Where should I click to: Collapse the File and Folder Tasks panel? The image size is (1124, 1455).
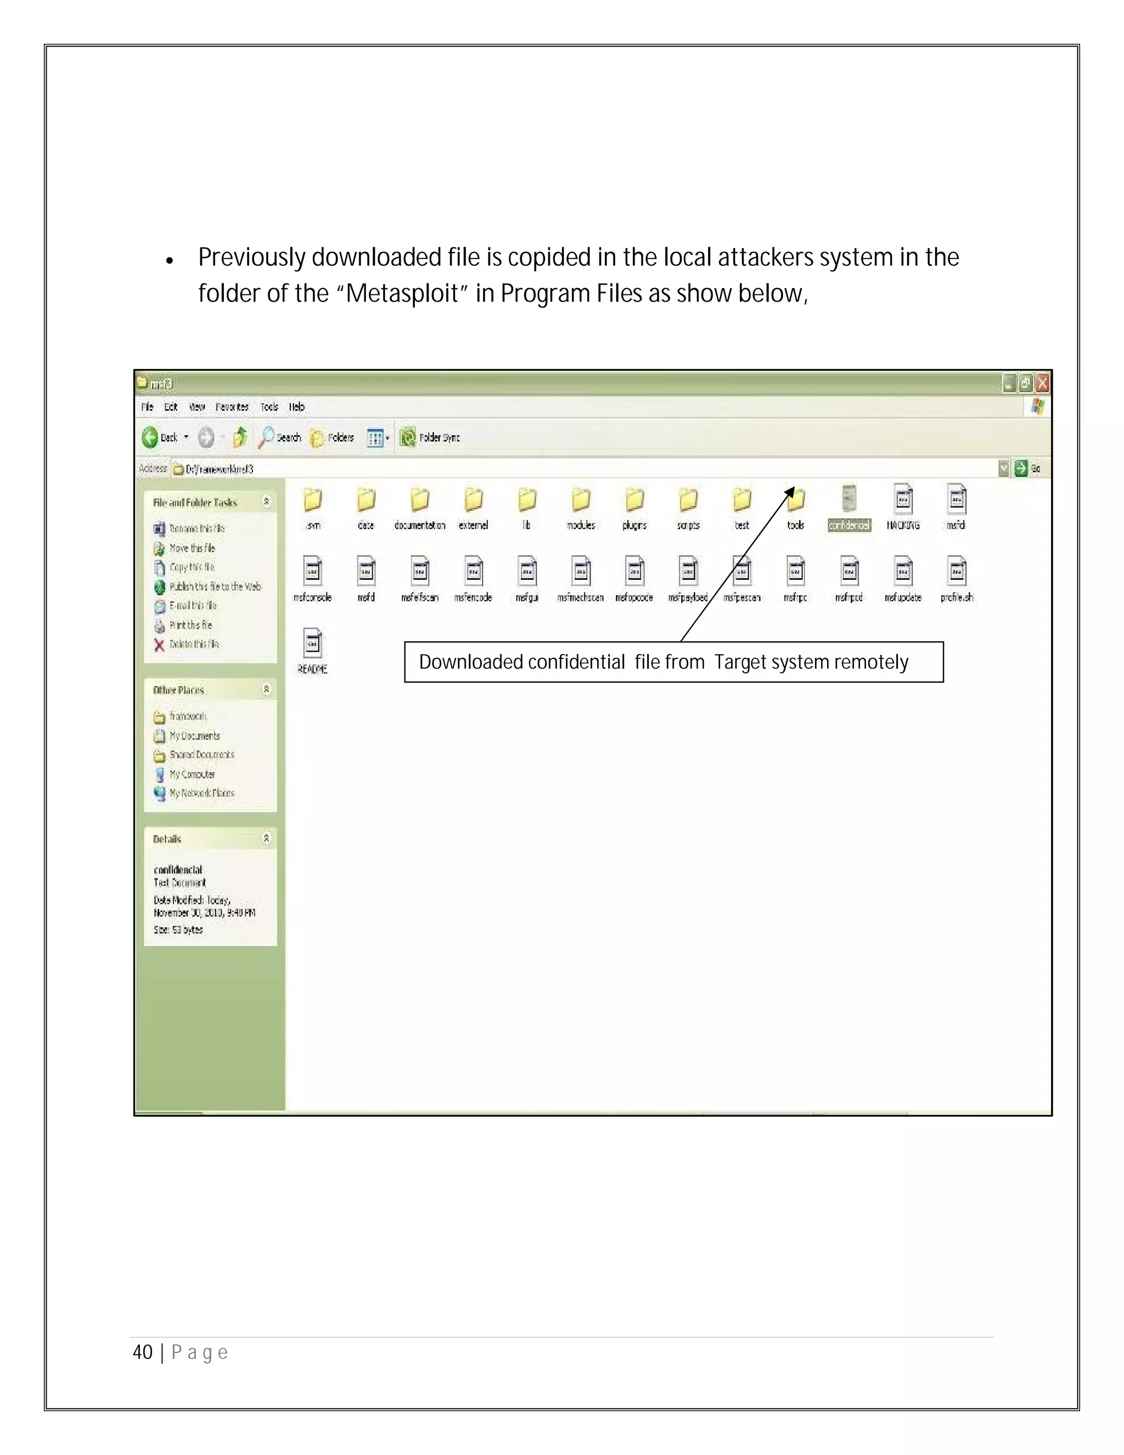point(266,502)
